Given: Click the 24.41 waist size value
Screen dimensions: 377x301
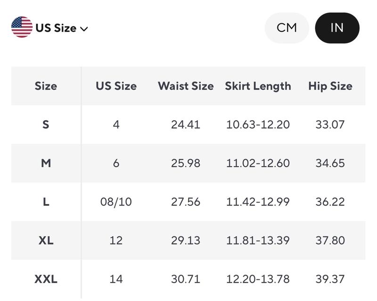Looking at the screenshot, I should click(x=186, y=124).
